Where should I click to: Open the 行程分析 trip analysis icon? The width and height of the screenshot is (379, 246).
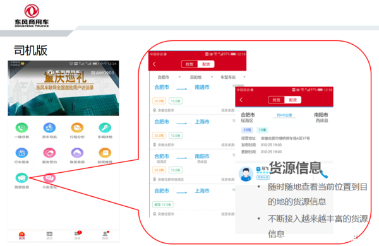point(77,127)
